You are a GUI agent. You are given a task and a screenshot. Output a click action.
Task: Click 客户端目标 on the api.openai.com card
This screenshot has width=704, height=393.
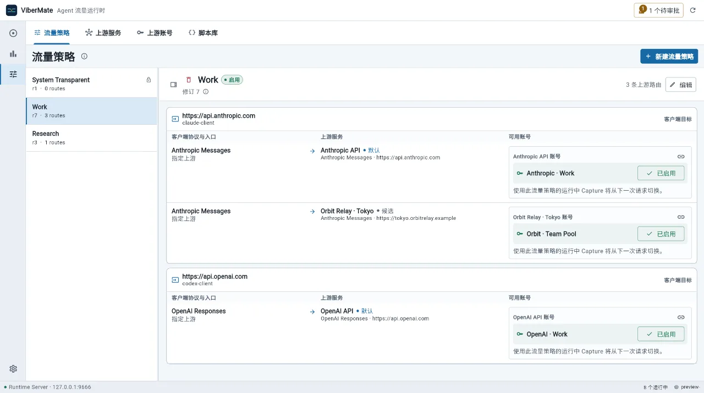pyautogui.click(x=678, y=280)
